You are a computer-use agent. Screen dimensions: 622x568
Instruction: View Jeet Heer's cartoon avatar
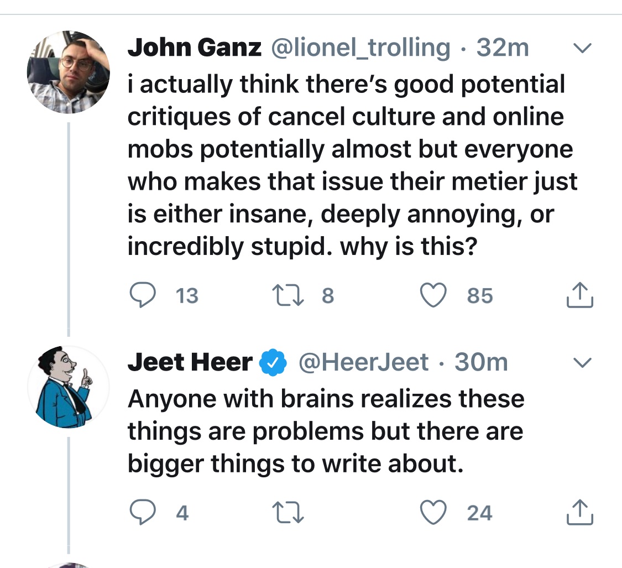point(69,387)
